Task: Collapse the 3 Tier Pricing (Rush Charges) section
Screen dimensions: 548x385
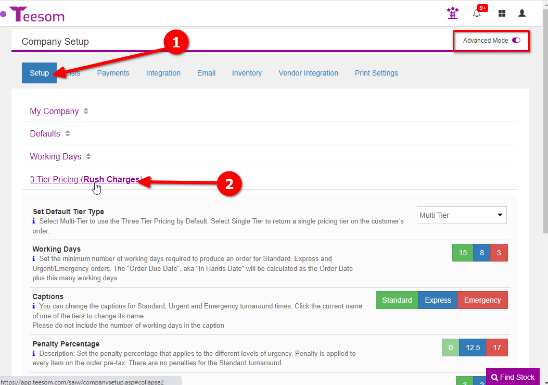Action: 86,179
